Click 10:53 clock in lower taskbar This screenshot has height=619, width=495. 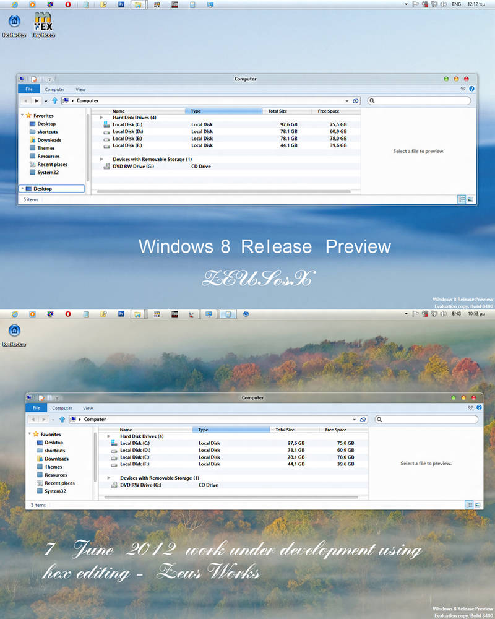click(x=476, y=314)
